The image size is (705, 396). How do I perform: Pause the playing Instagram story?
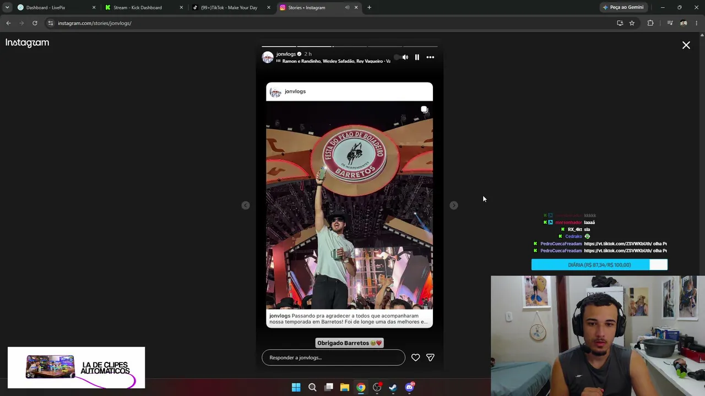(417, 57)
